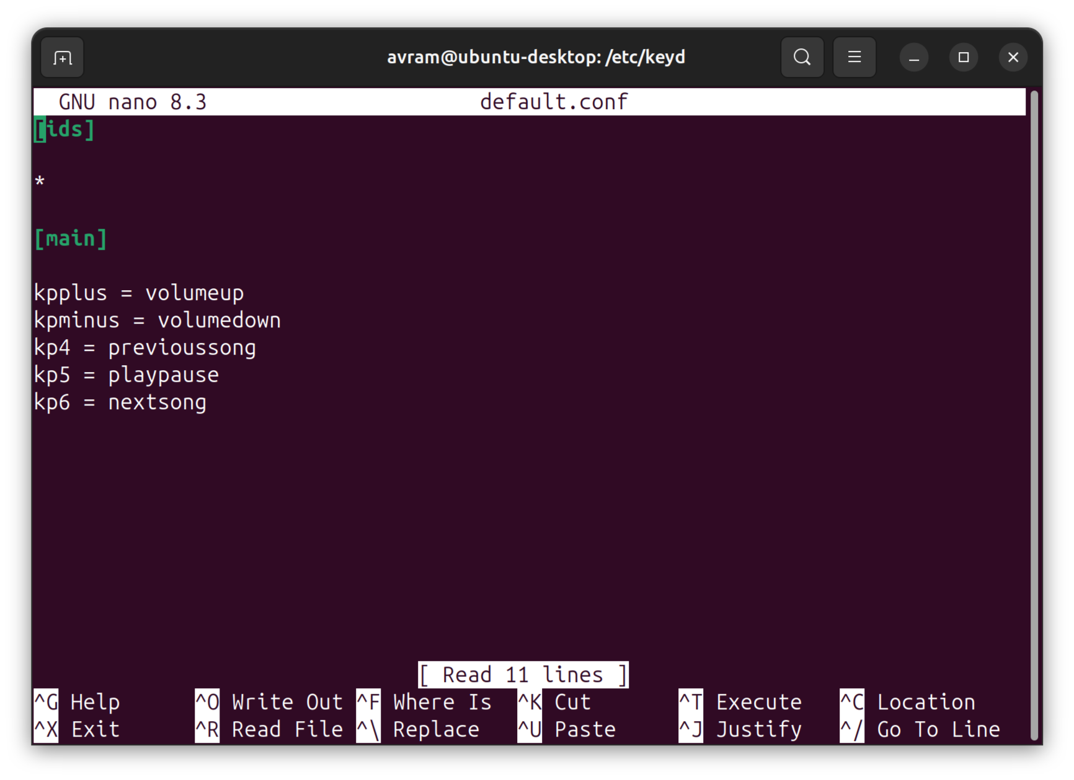
Task: Click the asterisk line under [ids]
Action: point(40,182)
